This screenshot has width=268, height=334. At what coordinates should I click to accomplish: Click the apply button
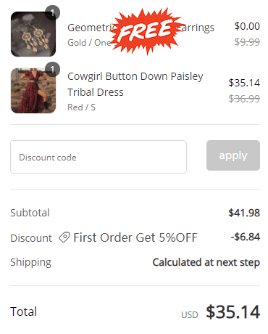(233, 155)
